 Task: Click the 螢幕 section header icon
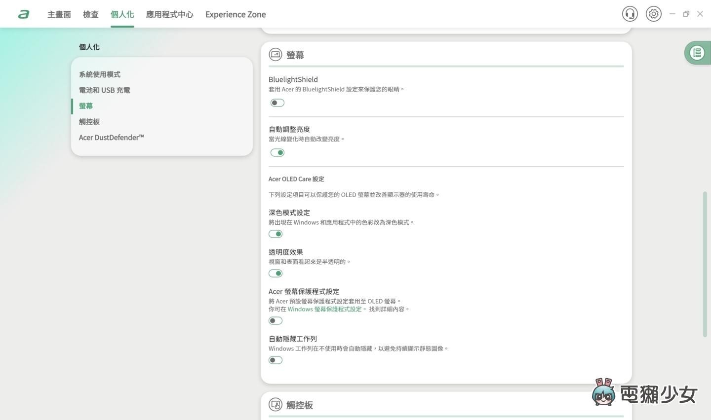[x=276, y=55]
